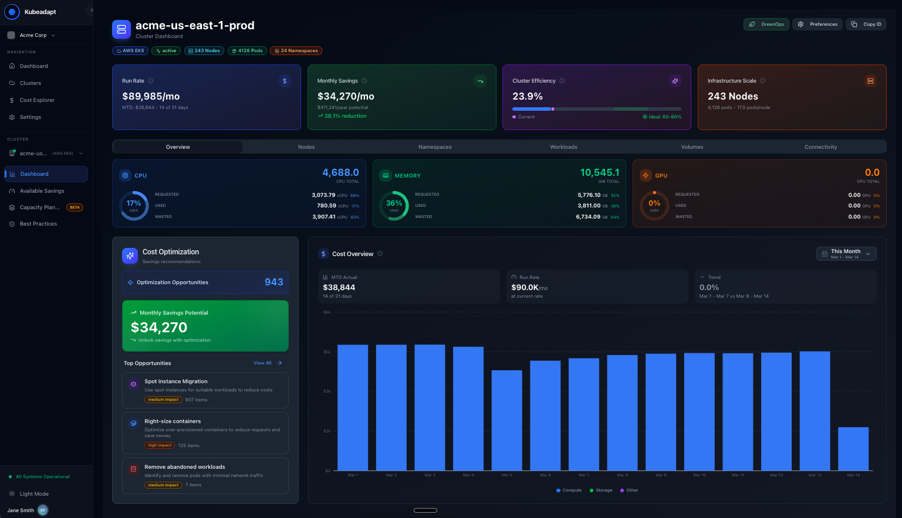The image size is (902, 518).
Task: Click the Run Rate info icon
Action: coord(151,81)
